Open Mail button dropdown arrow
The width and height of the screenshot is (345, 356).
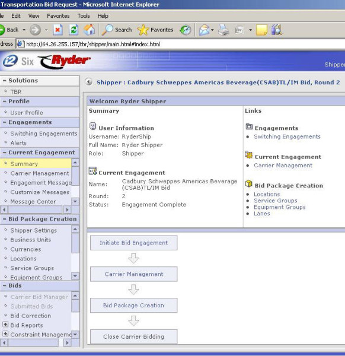pyautogui.click(x=212, y=30)
